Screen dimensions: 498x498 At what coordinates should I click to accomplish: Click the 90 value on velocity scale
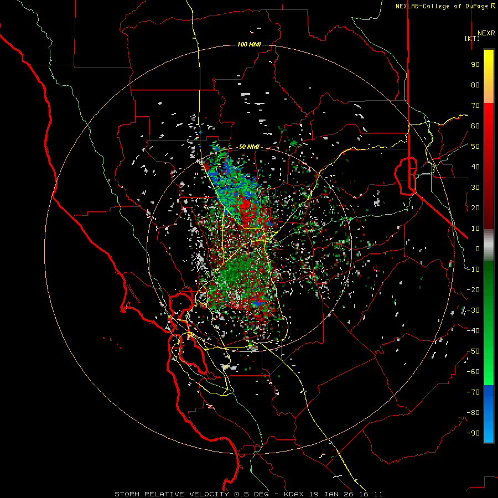(475, 65)
